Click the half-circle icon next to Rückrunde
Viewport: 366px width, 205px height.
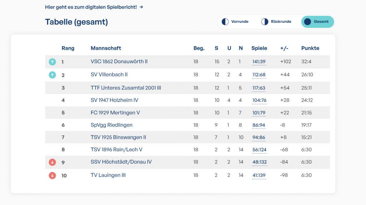pyautogui.click(x=265, y=22)
